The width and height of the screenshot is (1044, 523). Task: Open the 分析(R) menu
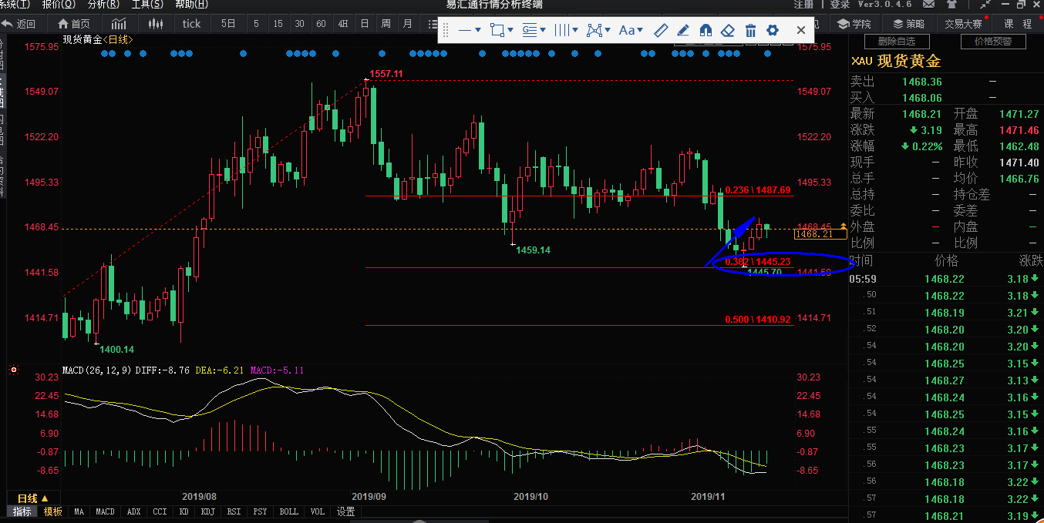(x=103, y=5)
